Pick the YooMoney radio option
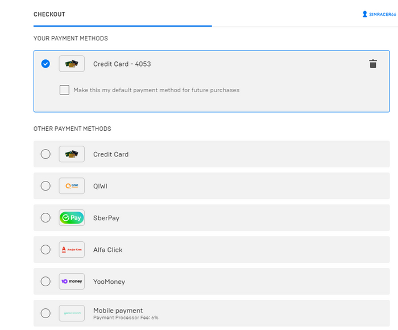 click(45, 282)
